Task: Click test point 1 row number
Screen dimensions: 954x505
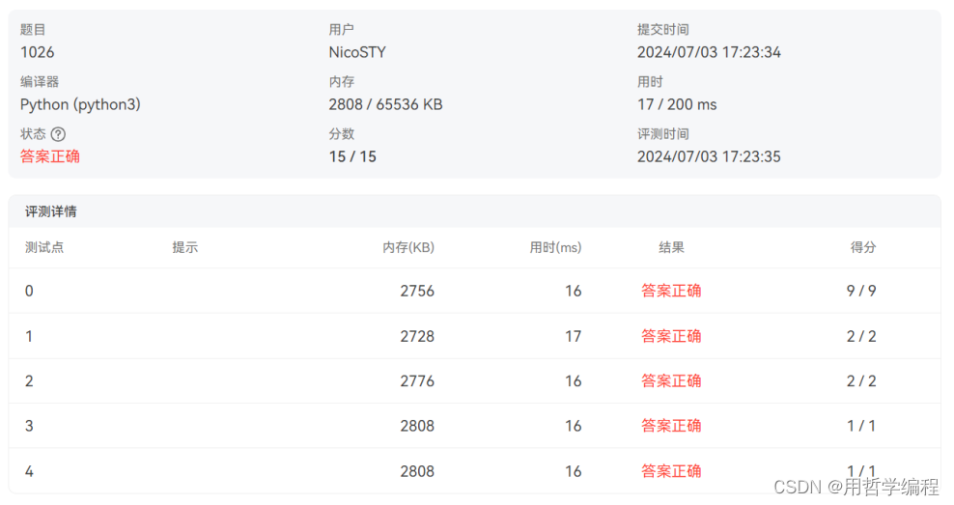Action: tap(29, 336)
